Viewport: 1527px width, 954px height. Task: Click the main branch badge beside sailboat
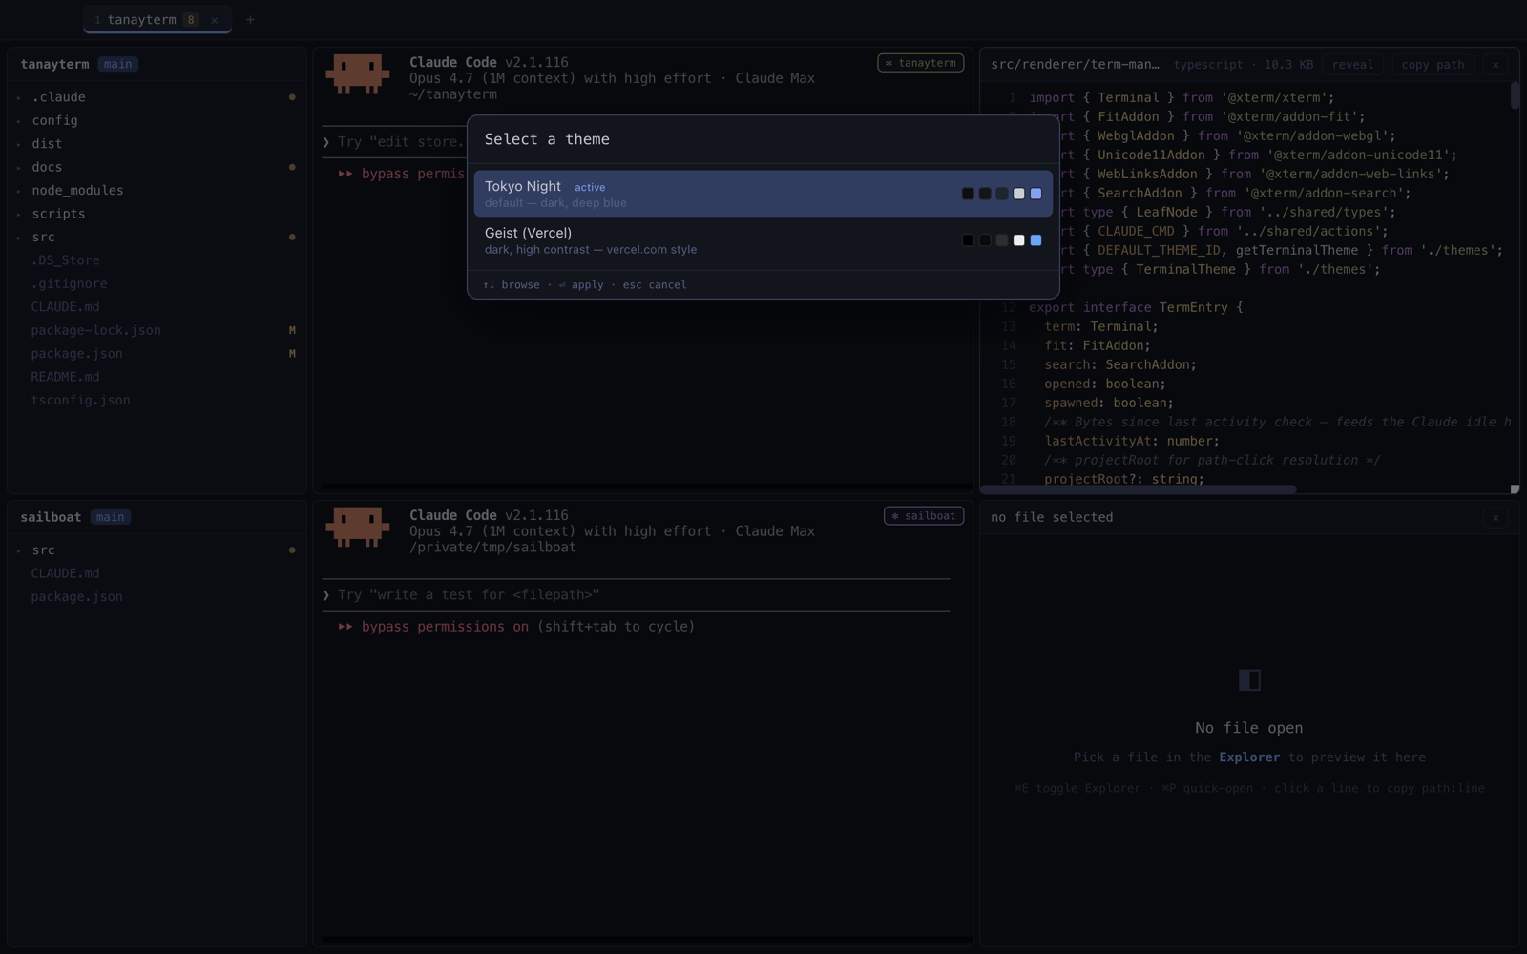[111, 517]
